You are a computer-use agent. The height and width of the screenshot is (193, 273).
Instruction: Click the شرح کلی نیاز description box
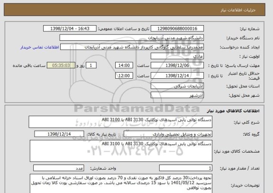click(120, 122)
